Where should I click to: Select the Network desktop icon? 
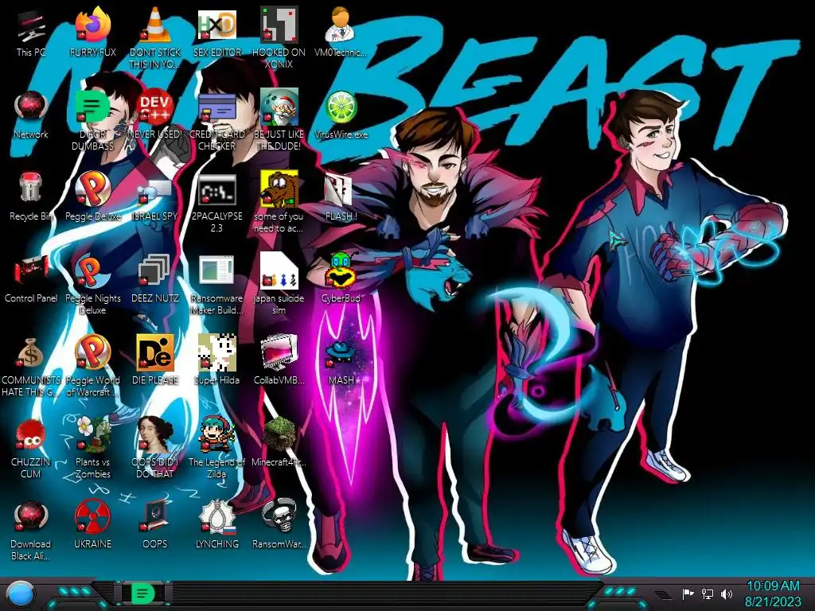pyautogui.click(x=31, y=107)
